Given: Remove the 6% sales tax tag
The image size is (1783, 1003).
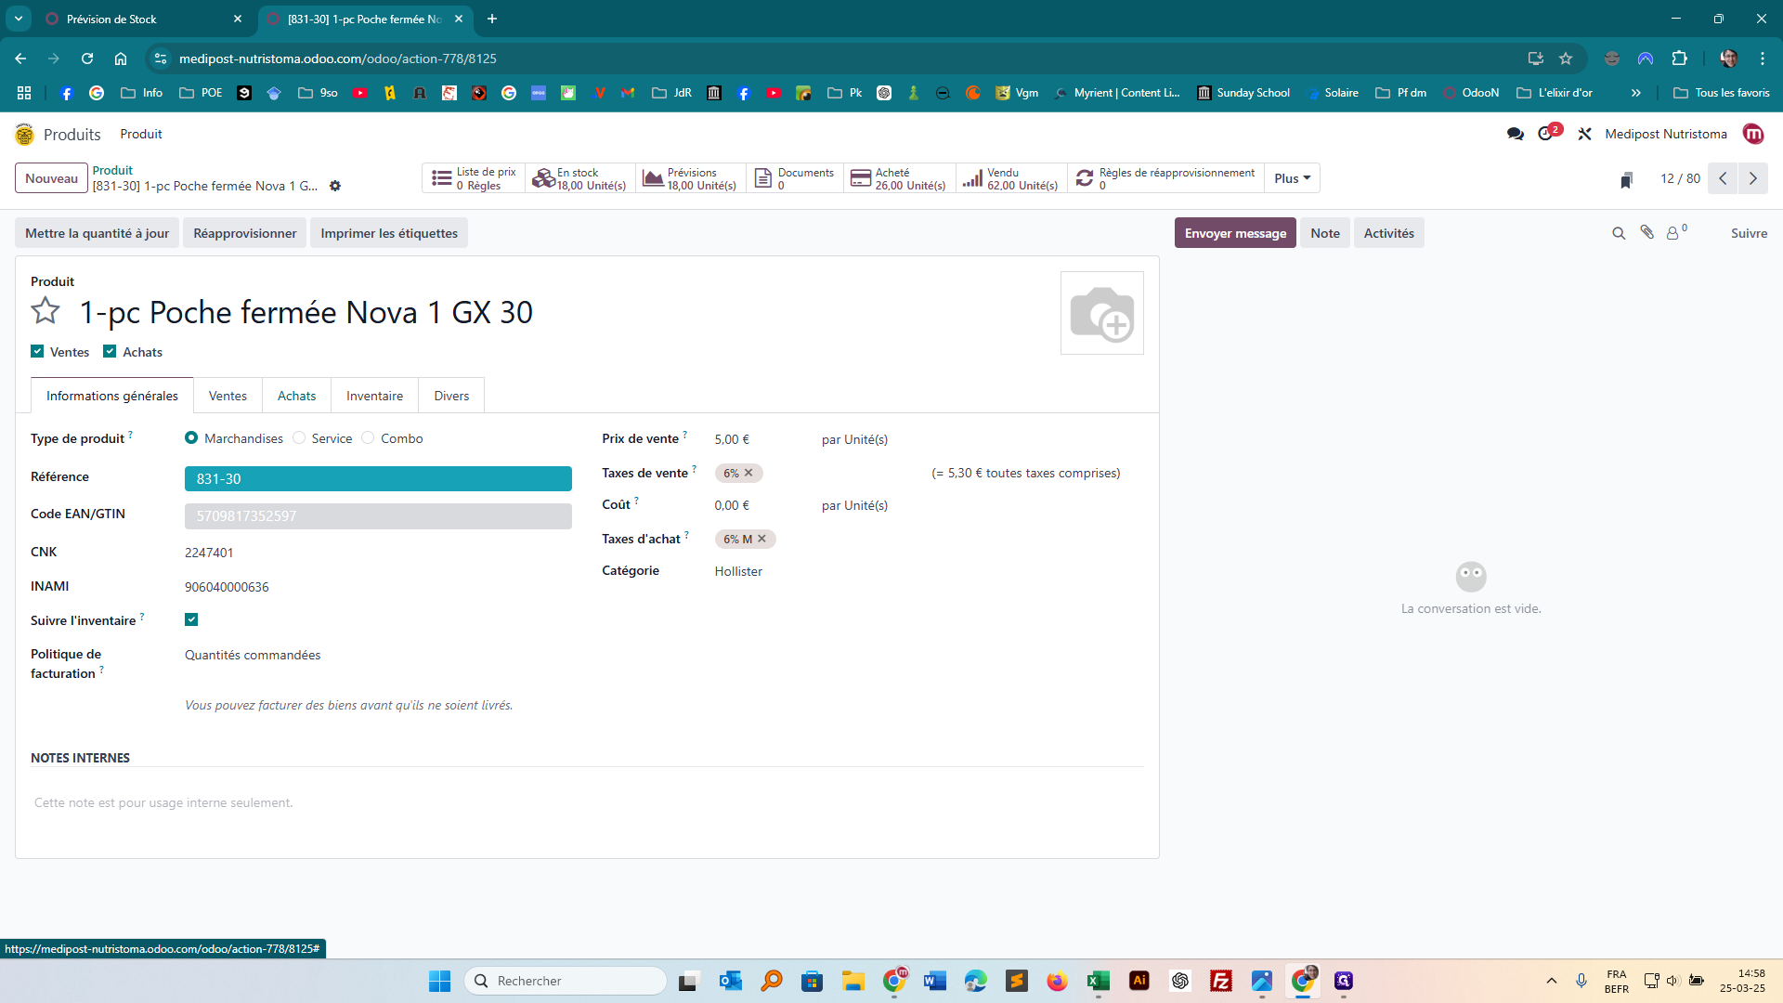Looking at the screenshot, I should (x=748, y=473).
